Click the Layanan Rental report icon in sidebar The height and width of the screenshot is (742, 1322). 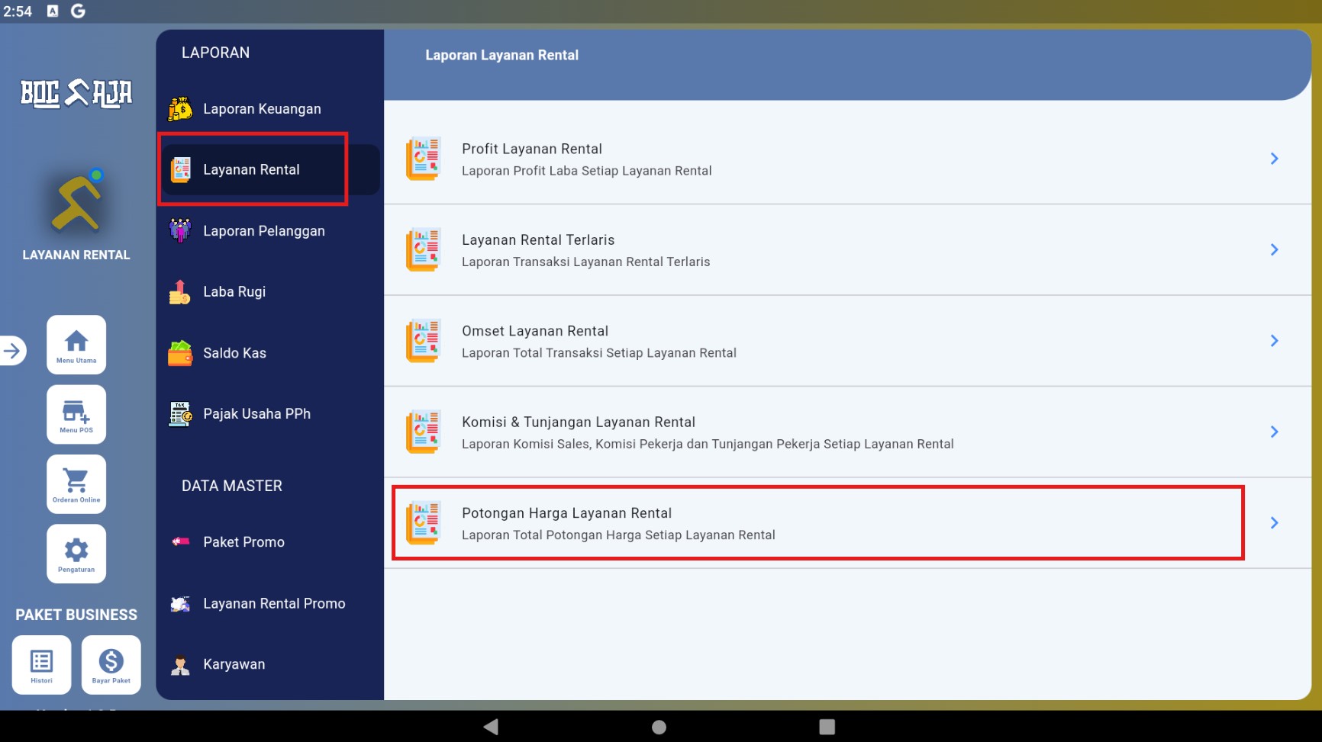(180, 169)
